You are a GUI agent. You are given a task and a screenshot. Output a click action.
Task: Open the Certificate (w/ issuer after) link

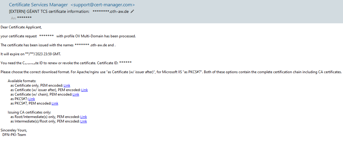(x=84, y=90)
